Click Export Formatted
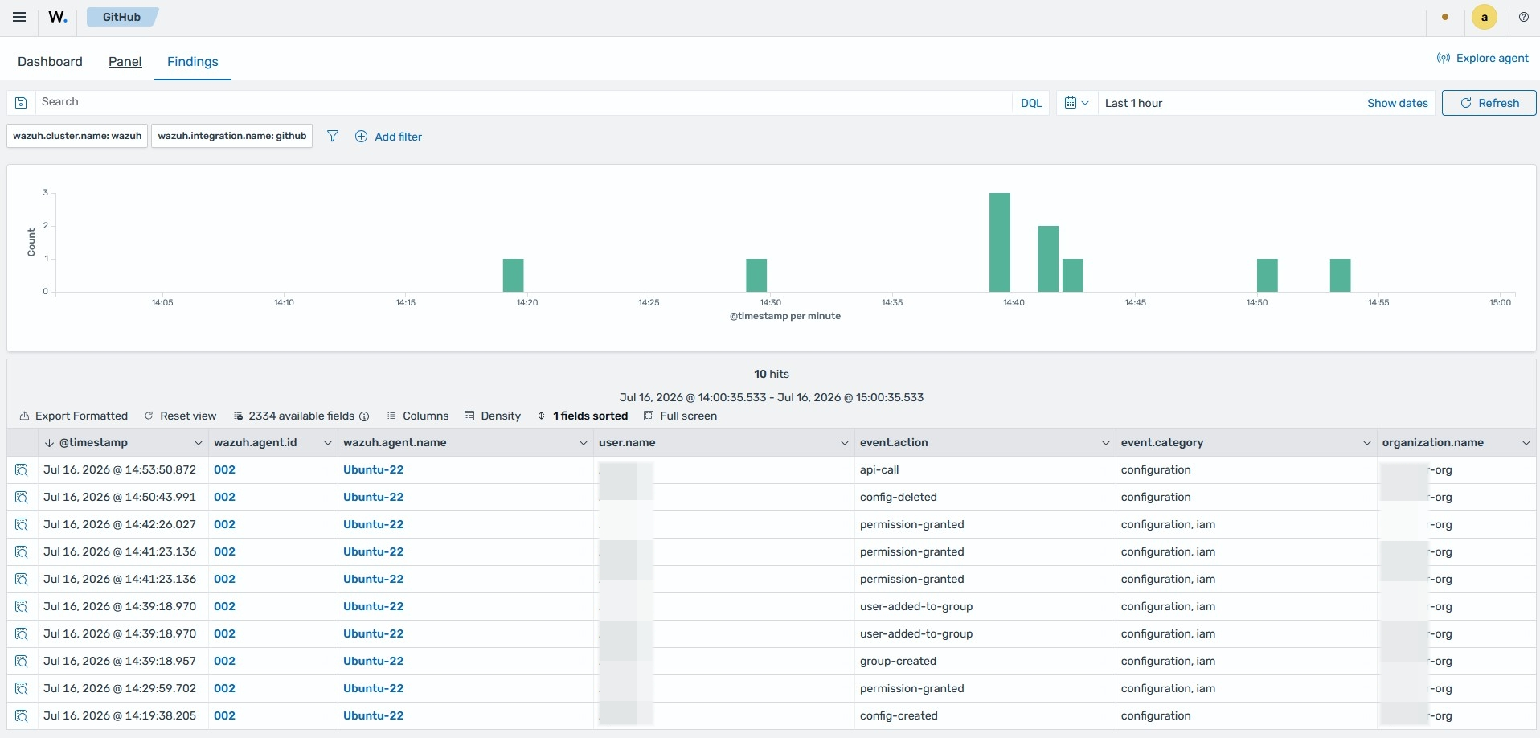The image size is (1540, 738). [74, 416]
